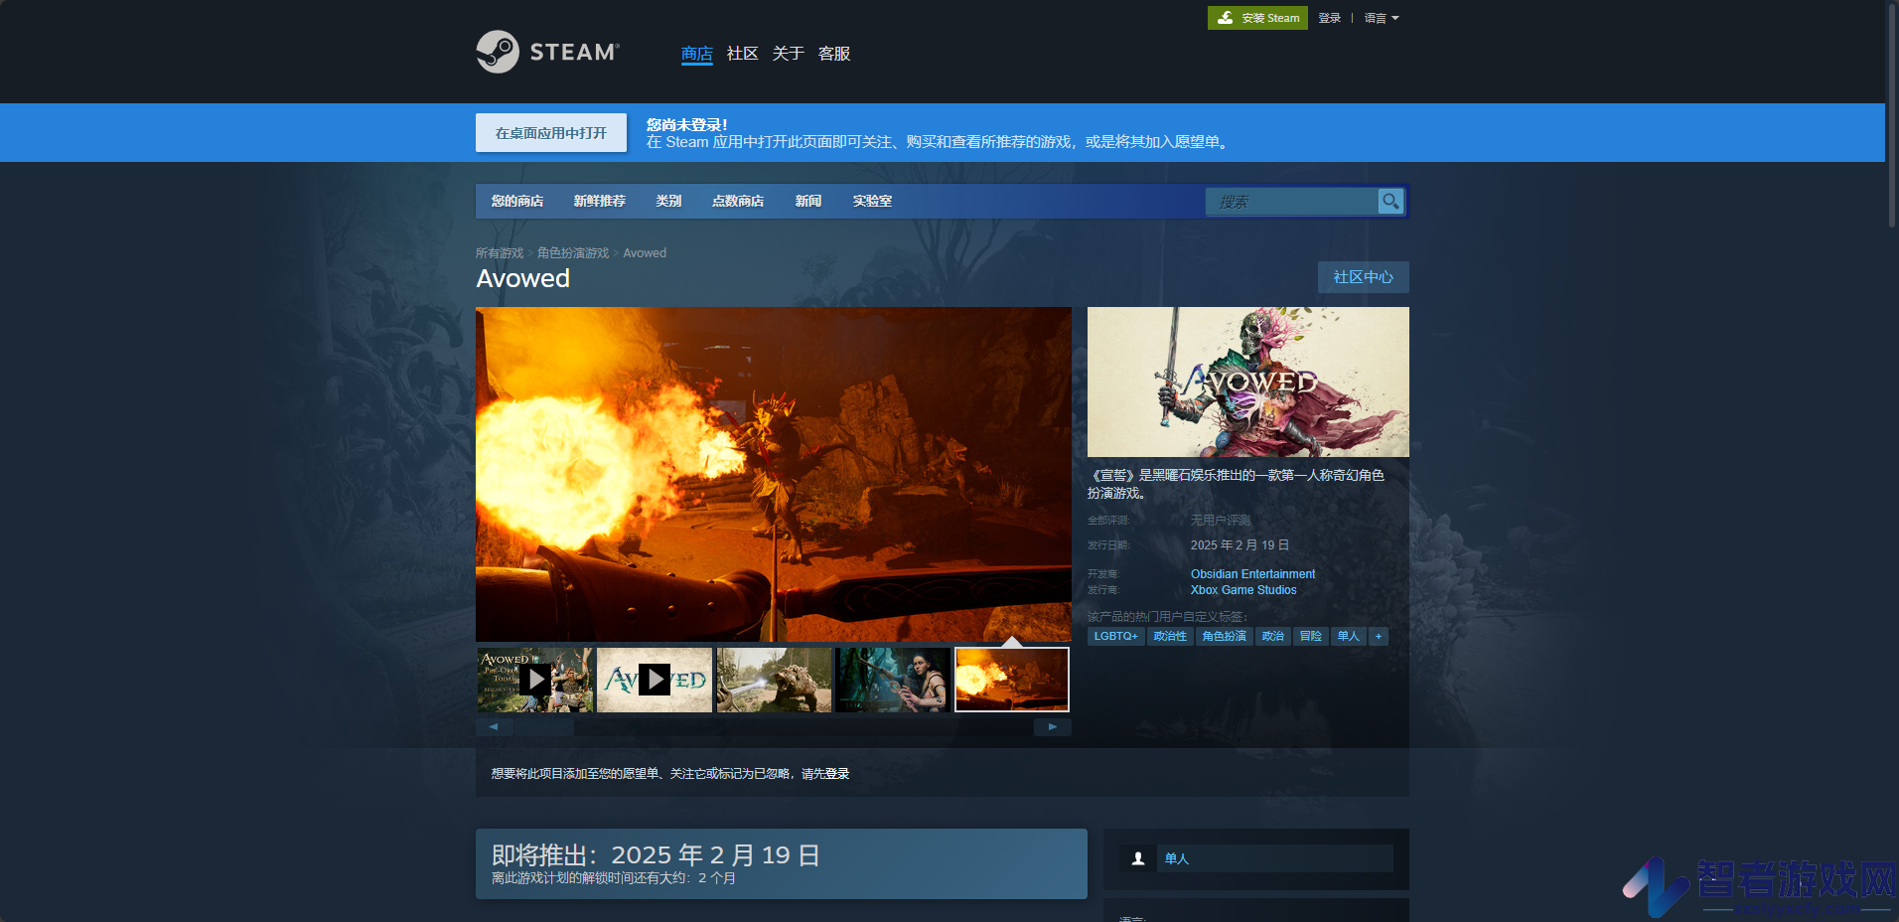Click the left arrow of thumbnail strip
This screenshot has height=922, width=1899.
click(494, 727)
